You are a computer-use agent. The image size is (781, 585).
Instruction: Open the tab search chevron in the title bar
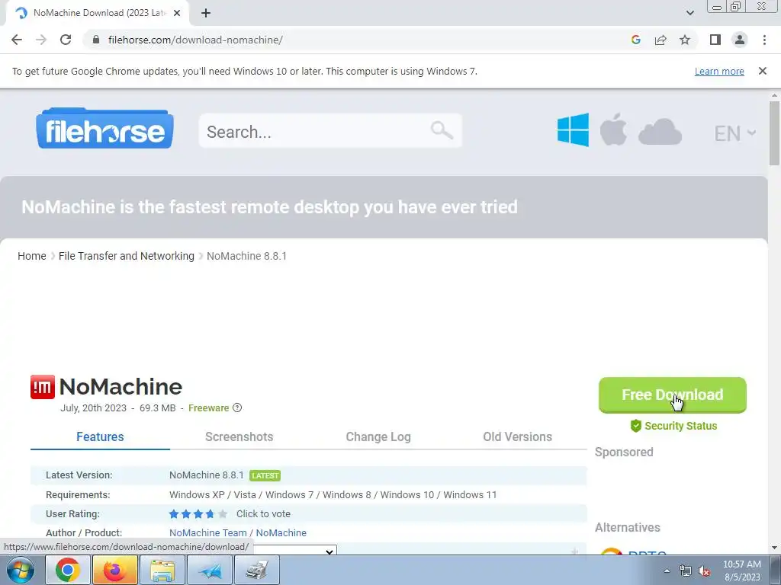689,13
